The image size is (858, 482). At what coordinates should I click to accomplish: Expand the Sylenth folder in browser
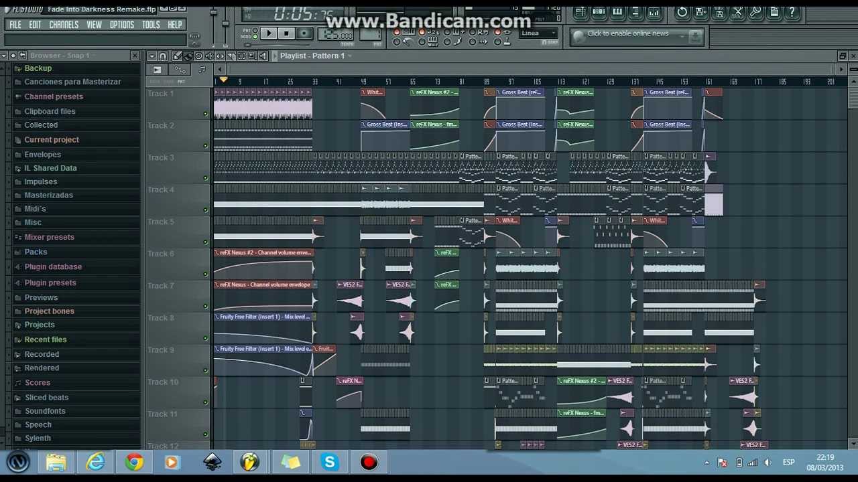38,438
